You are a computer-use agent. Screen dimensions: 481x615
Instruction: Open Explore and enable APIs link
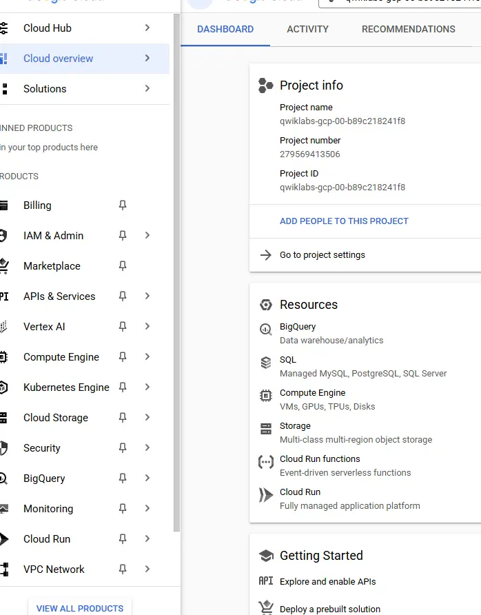click(x=328, y=581)
